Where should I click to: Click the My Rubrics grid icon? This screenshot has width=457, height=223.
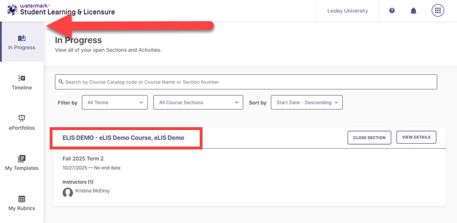click(22, 199)
